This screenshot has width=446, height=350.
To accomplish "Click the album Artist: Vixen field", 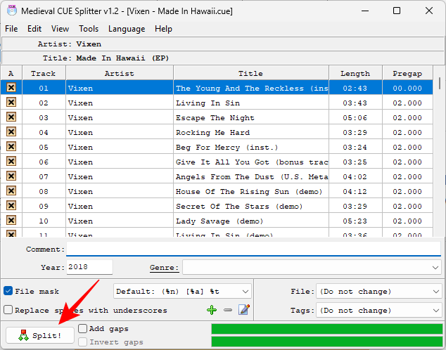I will point(223,44).
